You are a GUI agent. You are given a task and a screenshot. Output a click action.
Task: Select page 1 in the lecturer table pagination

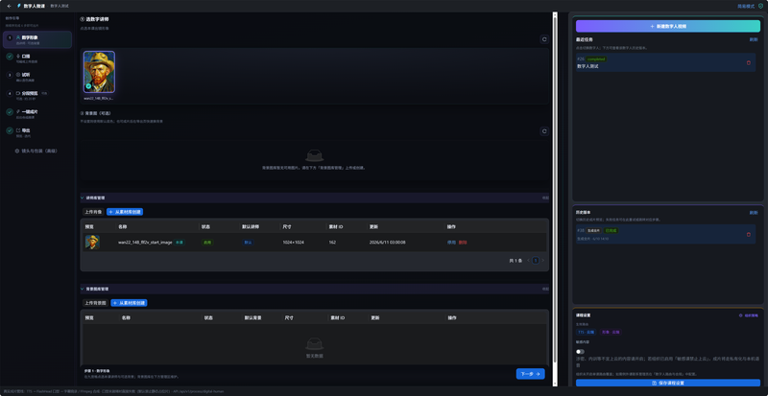coord(536,261)
